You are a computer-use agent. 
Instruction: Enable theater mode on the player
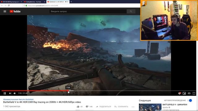click(189, 93)
